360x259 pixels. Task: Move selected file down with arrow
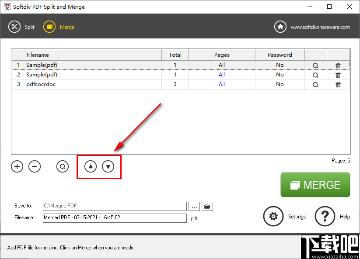108,166
